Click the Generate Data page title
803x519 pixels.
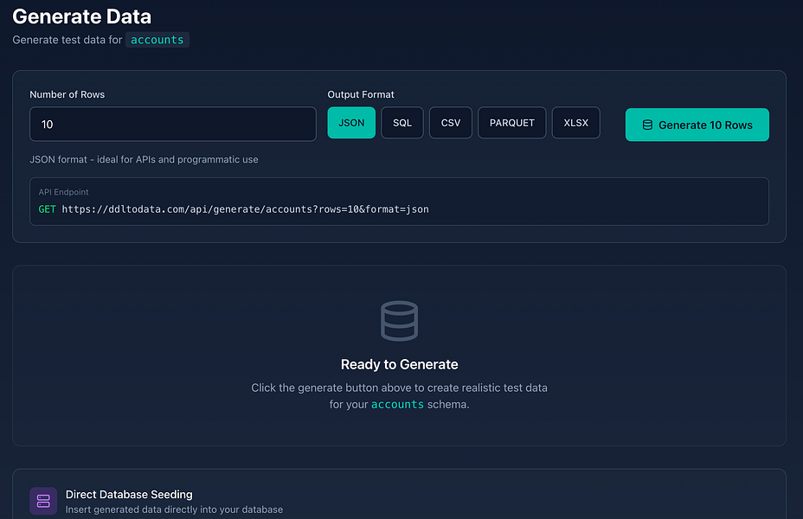pos(82,16)
